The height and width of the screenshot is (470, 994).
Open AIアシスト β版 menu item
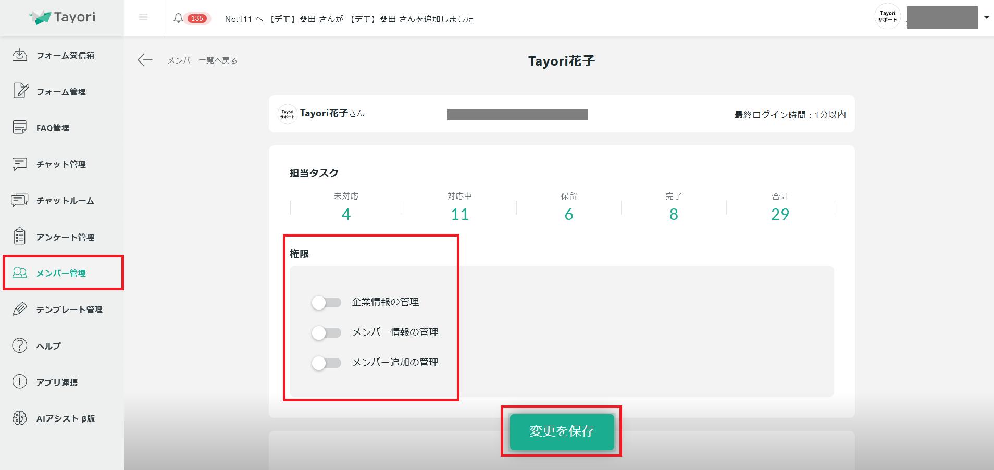[66, 418]
